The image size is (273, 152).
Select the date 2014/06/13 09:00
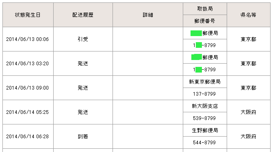28,88
